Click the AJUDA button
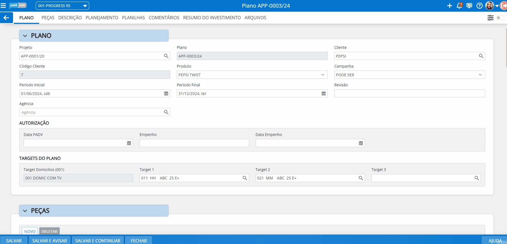Image resolution: width=507 pixels, height=244 pixels. point(494,240)
